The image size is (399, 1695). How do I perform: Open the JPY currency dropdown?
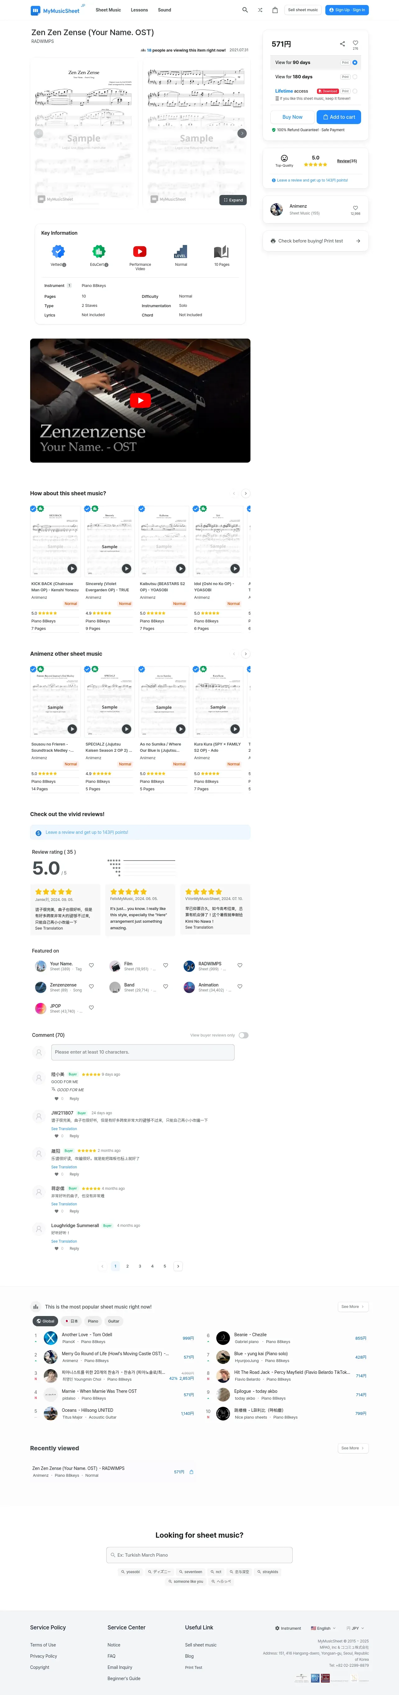point(355,1628)
